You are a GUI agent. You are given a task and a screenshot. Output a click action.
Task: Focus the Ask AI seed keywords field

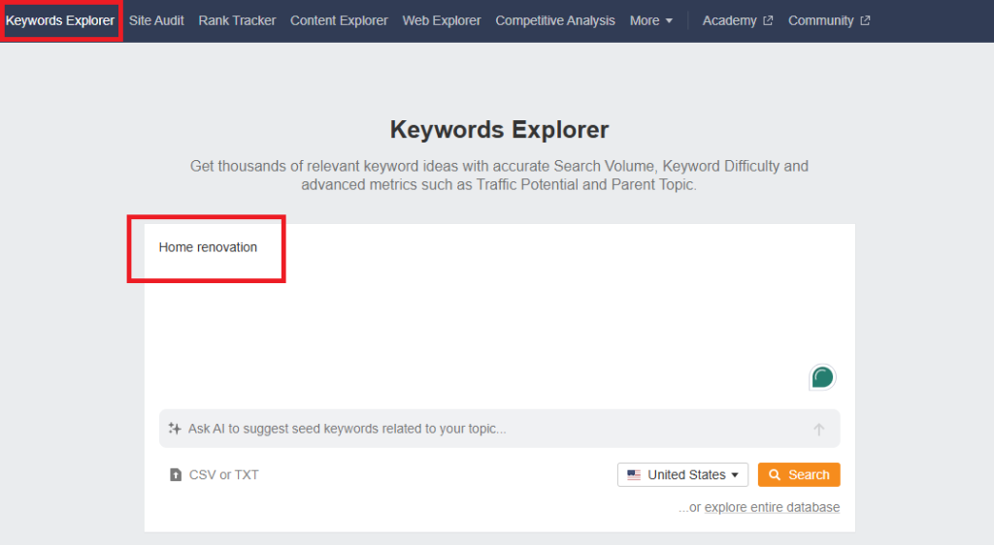click(485, 429)
